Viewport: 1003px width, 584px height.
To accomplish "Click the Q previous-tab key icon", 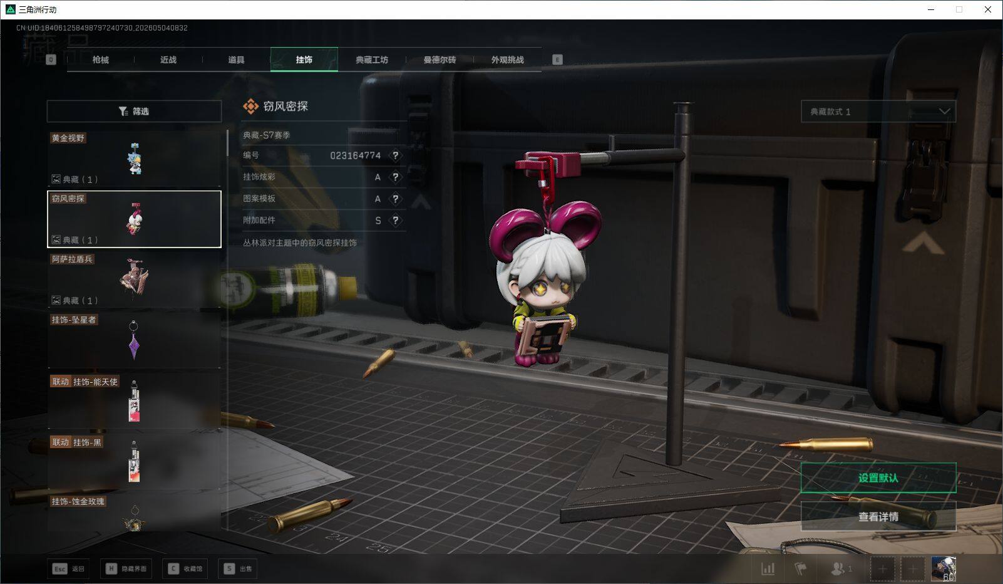I will (x=51, y=60).
